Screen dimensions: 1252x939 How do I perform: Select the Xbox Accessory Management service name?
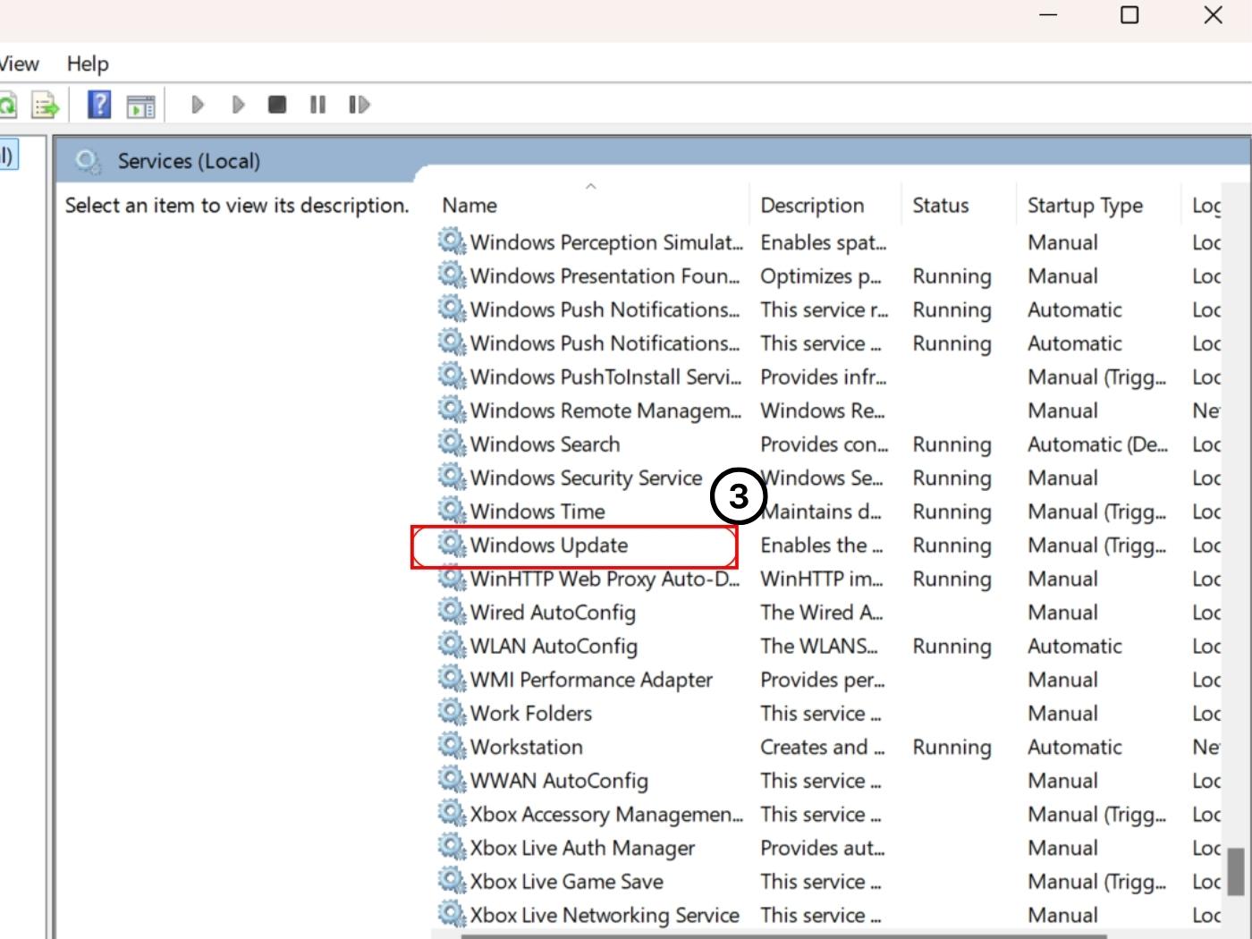click(606, 815)
